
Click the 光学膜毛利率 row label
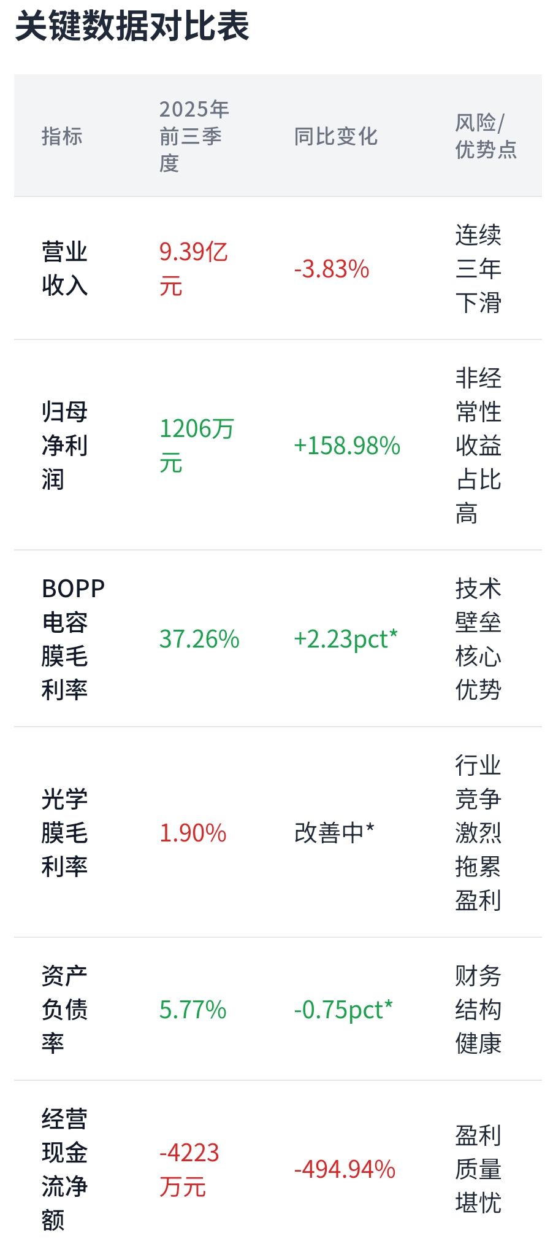pos(65,833)
